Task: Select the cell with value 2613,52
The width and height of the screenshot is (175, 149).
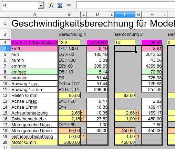Action: click(x=152, y=54)
